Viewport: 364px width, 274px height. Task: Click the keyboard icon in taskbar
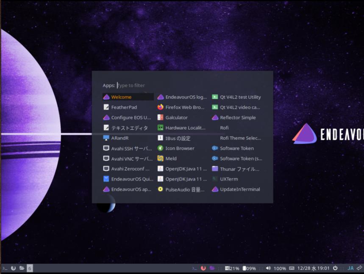pyautogui.click(x=292, y=268)
